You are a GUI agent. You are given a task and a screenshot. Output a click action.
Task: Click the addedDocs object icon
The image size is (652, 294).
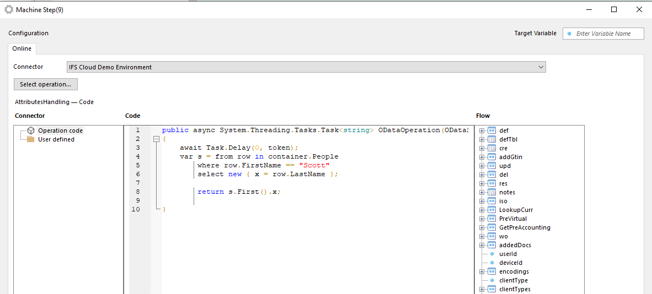point(492,245)
